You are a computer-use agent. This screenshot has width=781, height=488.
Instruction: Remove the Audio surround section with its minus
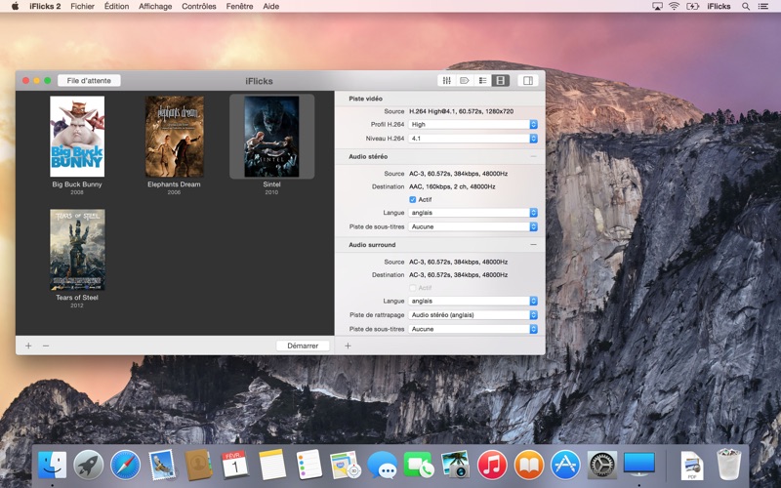click(533, 245)
